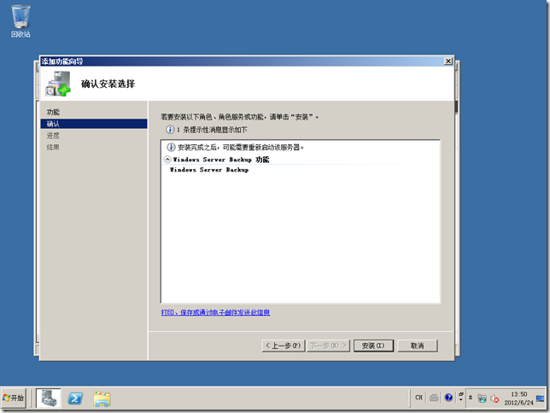The height and width of the screenshot is (413, 550).
Task: Select 'Windows Server Backup' item in list
Action: click(x=209, y=170)
